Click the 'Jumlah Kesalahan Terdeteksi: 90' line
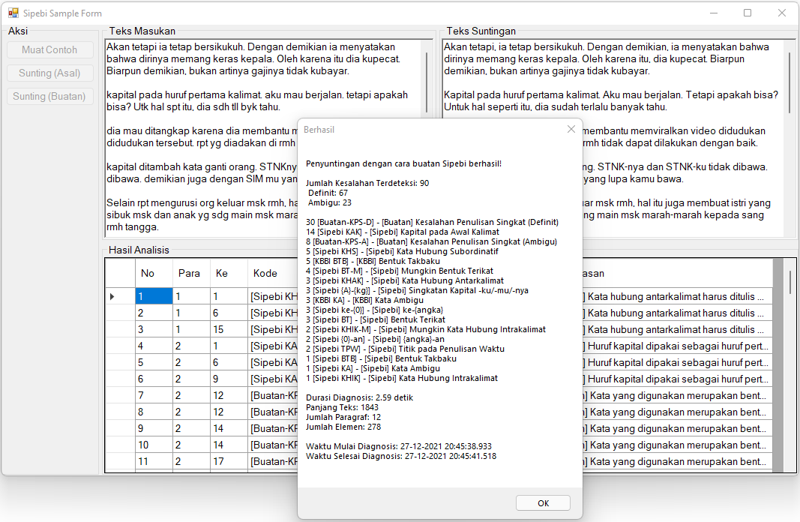Image resolution: width=800 pixels, height=522 pixels. (x=367, y=183)
